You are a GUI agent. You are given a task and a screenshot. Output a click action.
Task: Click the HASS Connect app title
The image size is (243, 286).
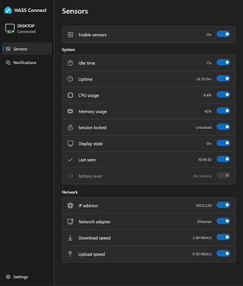(30, 10)
